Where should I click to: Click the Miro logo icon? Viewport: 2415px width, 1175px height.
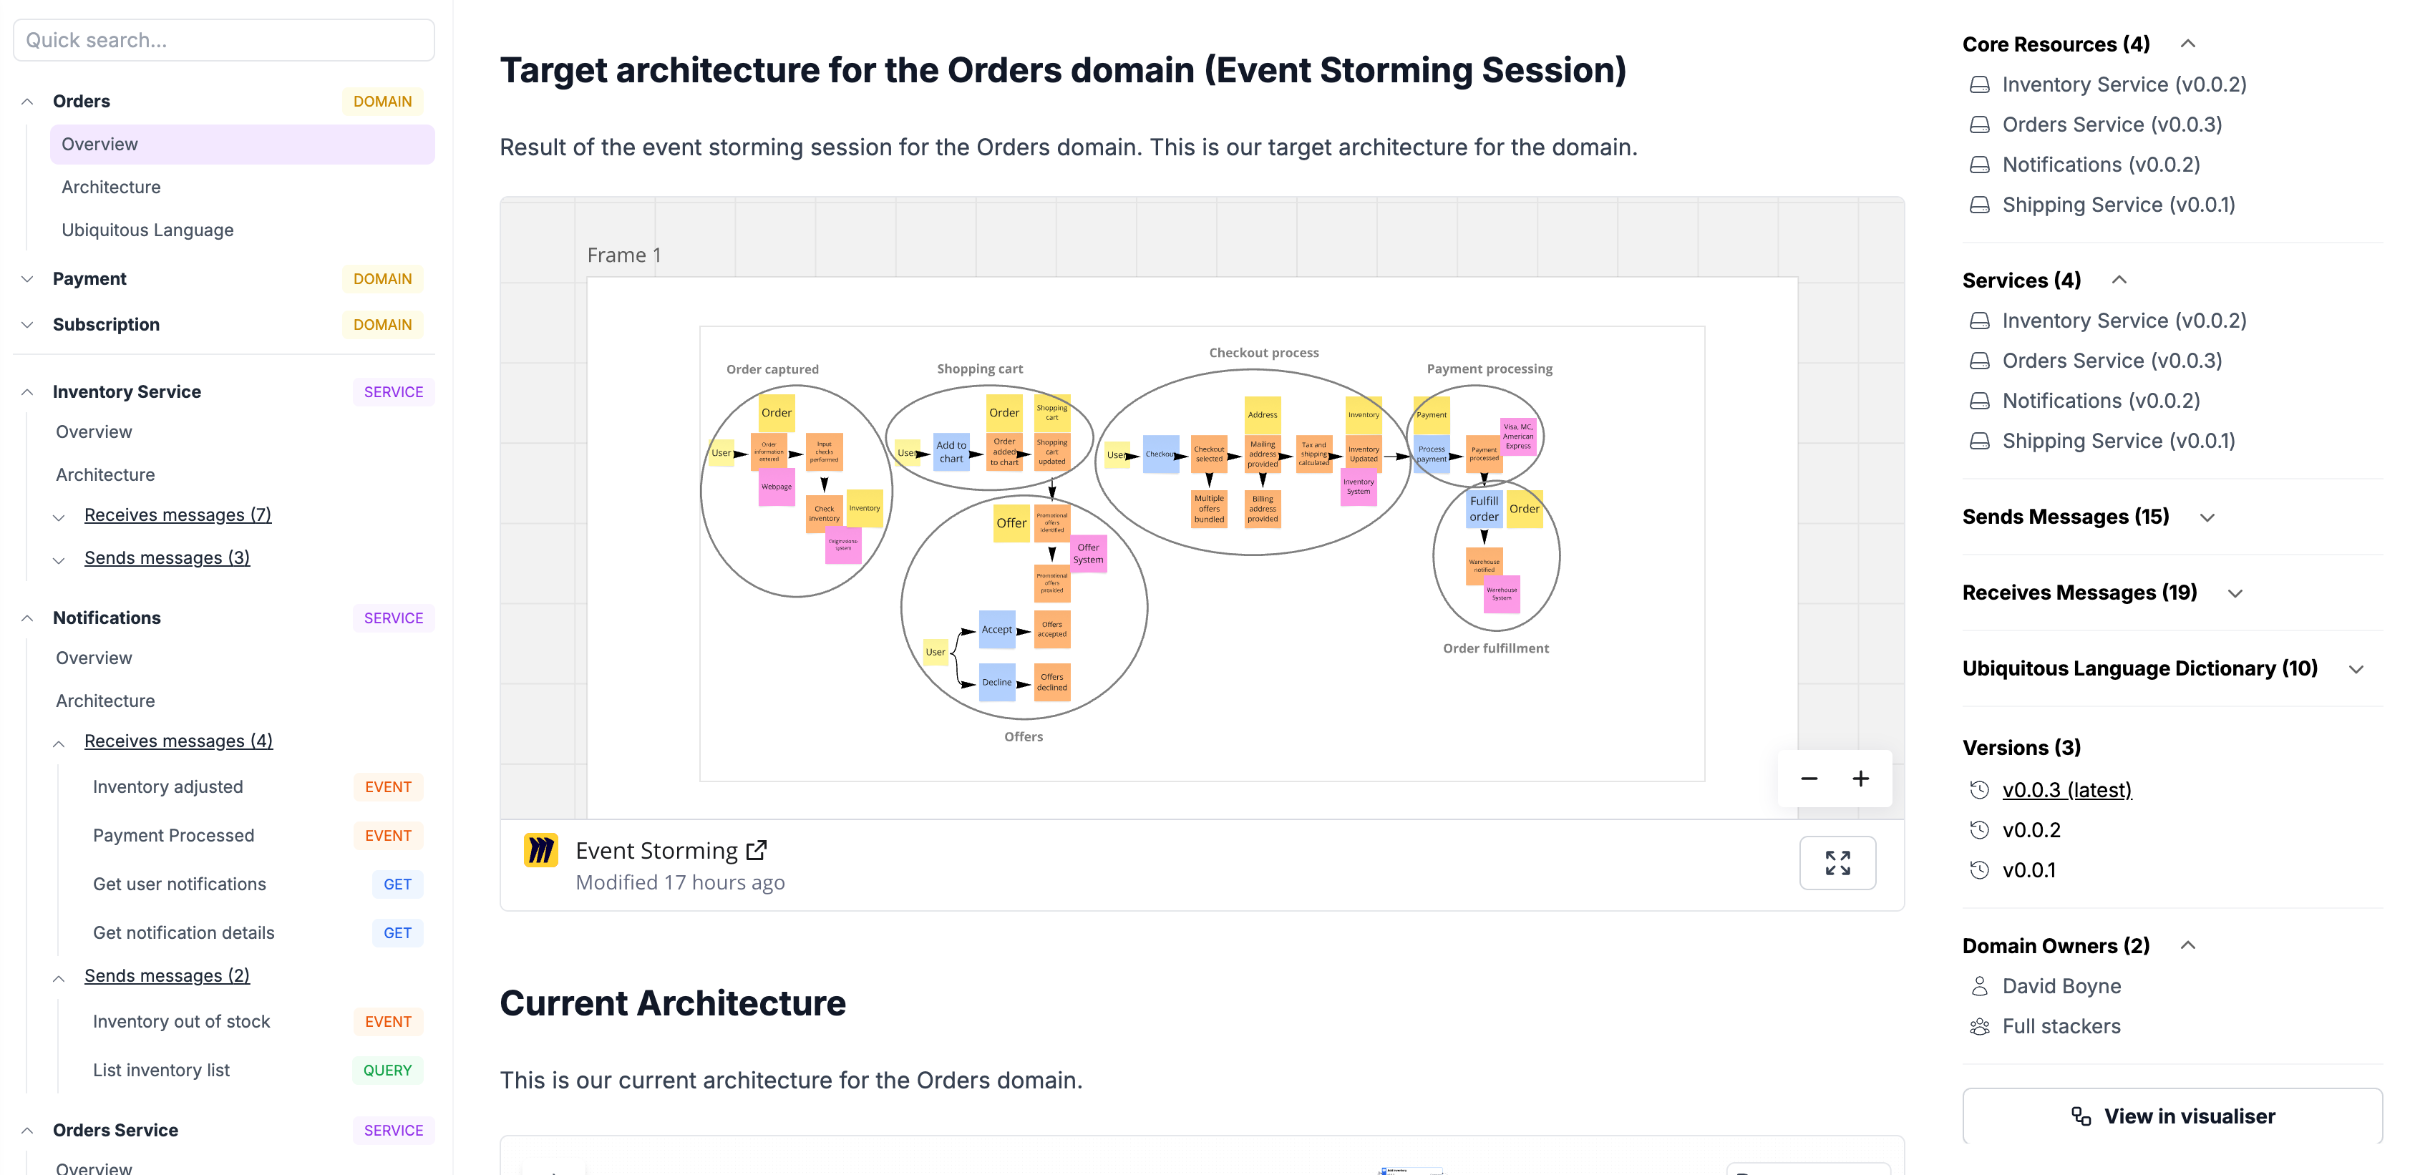541,850
